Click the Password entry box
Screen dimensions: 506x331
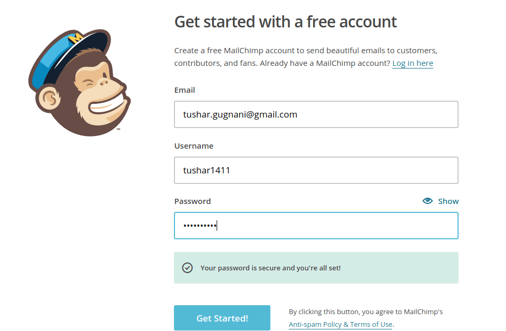(x=316, y=226)
